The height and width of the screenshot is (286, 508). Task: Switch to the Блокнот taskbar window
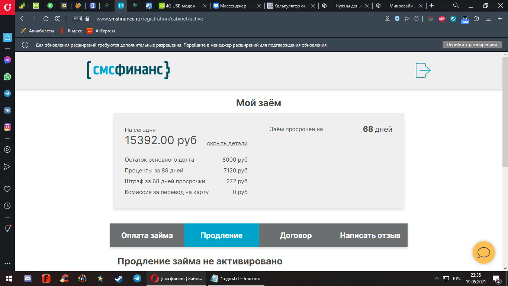coord(236,278)
